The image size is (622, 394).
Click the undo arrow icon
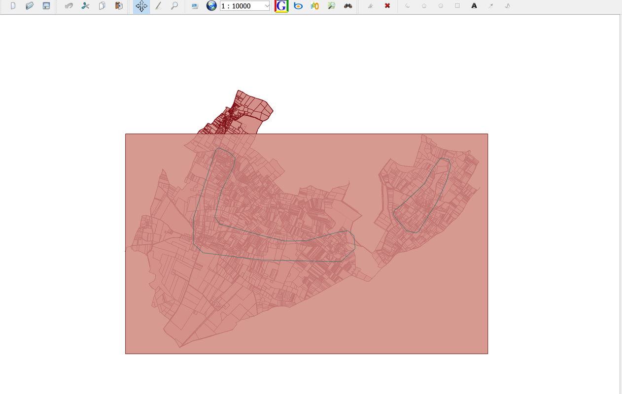[69, 6]
